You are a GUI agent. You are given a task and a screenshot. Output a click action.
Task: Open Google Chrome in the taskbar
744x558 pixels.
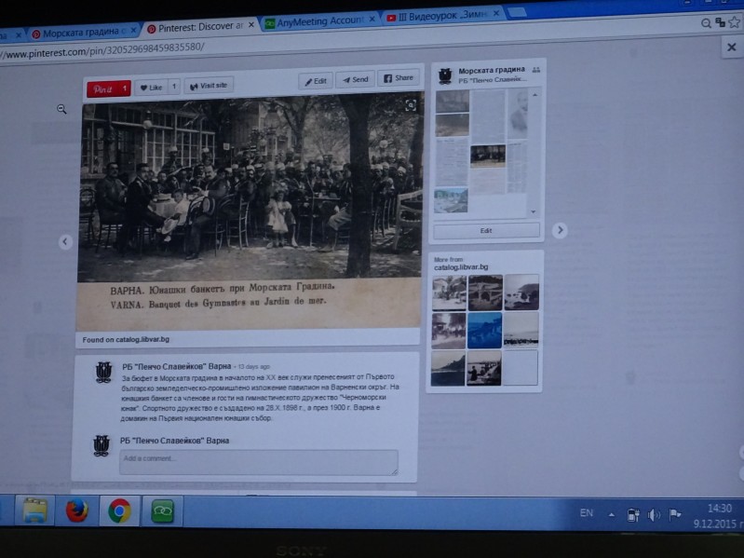point(119,510)
